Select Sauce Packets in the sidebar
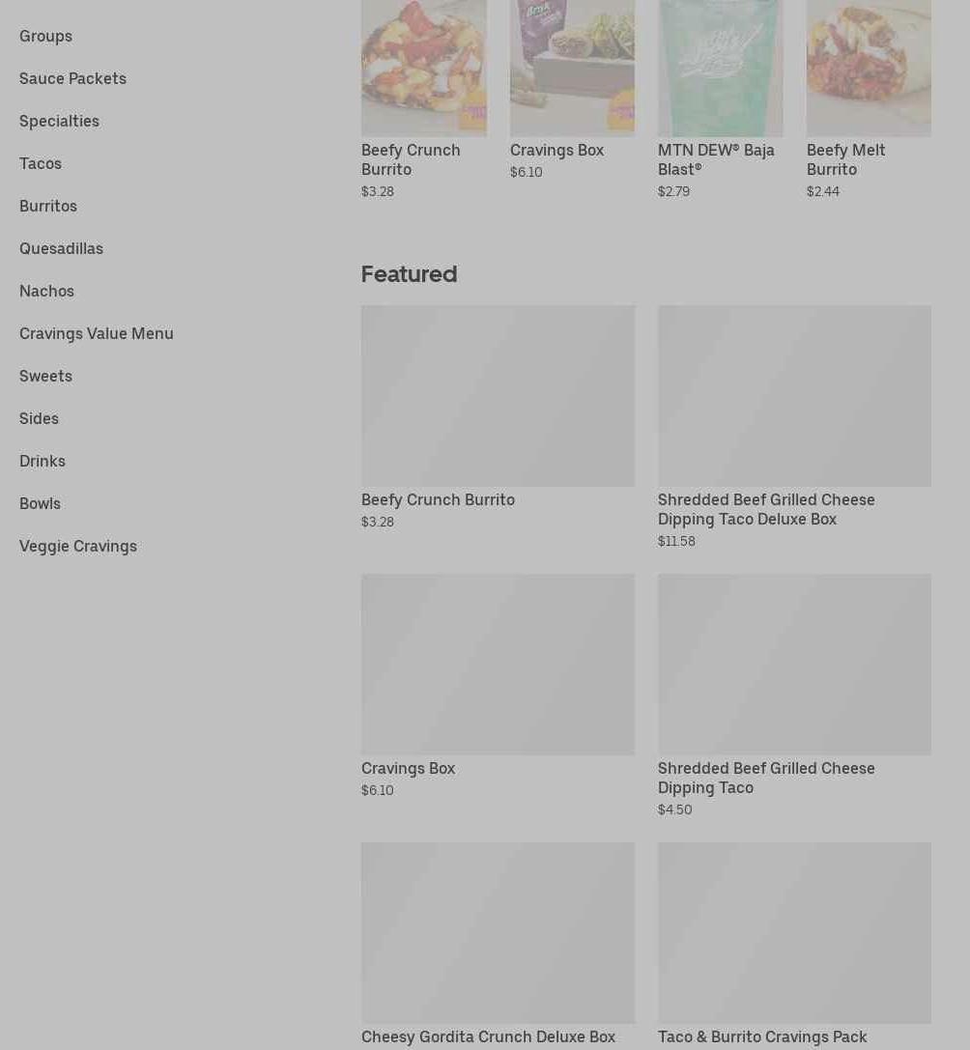970x1050 pixels. pyautogui.click(x=72, y=78)
